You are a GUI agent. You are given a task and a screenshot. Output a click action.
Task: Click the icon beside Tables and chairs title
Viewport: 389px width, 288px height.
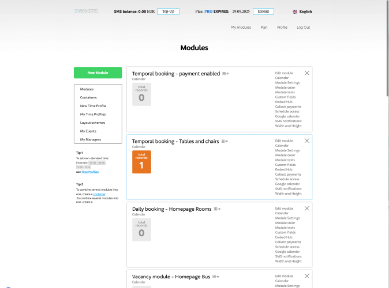(225, 141)
